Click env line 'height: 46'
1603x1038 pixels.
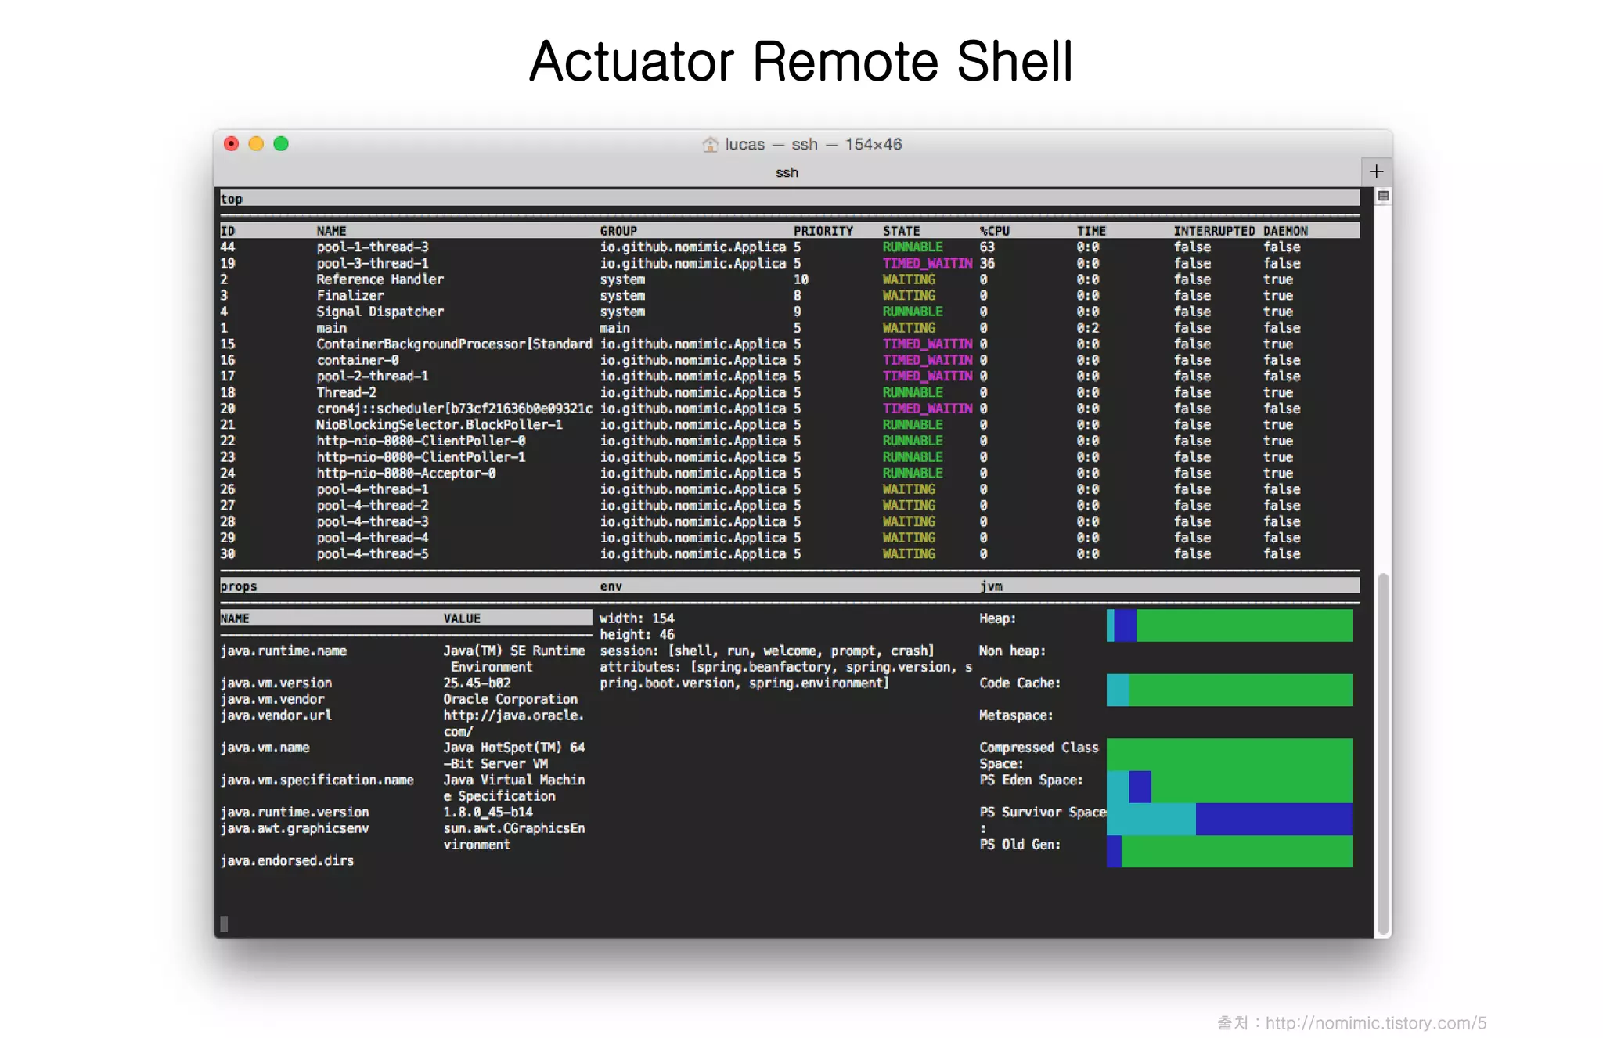(x=636, y=635)
